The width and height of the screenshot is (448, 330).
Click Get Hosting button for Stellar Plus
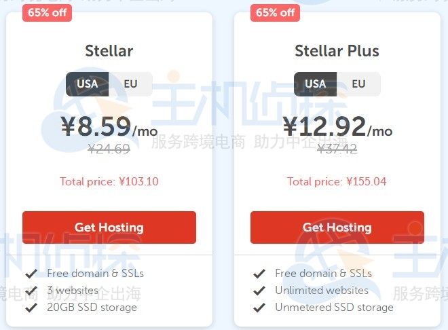point(337,227)
